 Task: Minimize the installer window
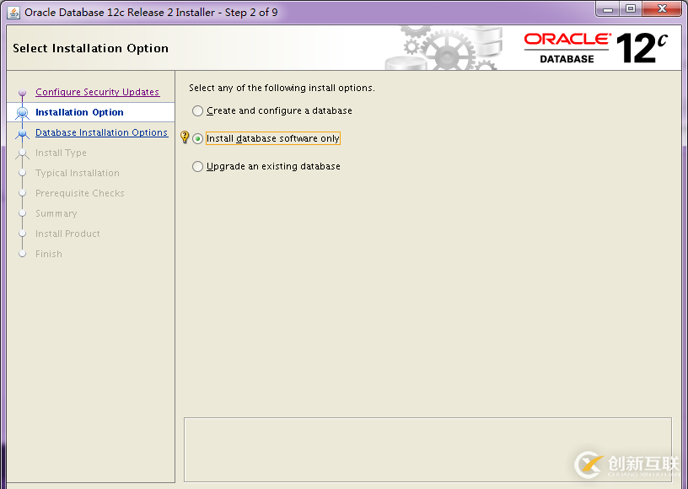tap(608, 9)
